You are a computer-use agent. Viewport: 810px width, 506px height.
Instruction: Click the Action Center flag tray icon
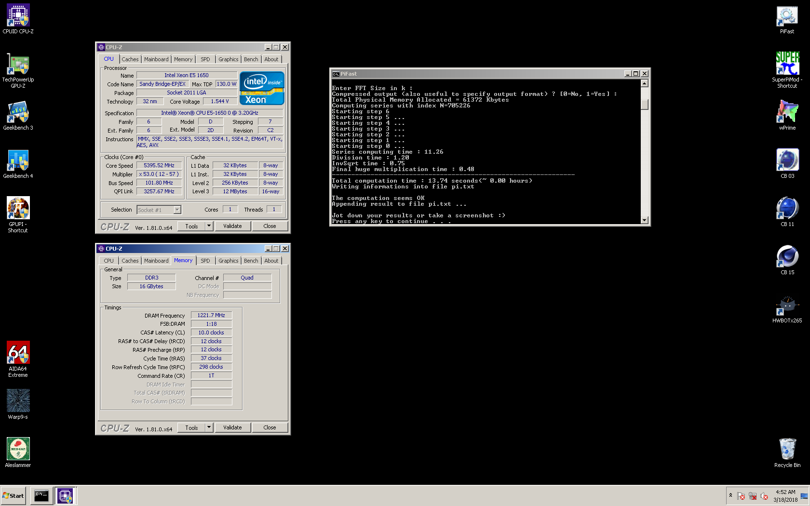point(741,496)
